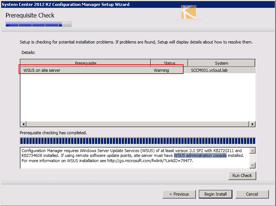Sort by the Status column header
Viewport: 276px width, 206px height.
click(169, 63)
